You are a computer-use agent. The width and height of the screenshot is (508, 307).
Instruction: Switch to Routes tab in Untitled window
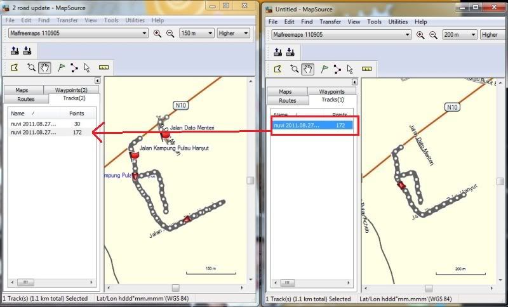point(288,101)
